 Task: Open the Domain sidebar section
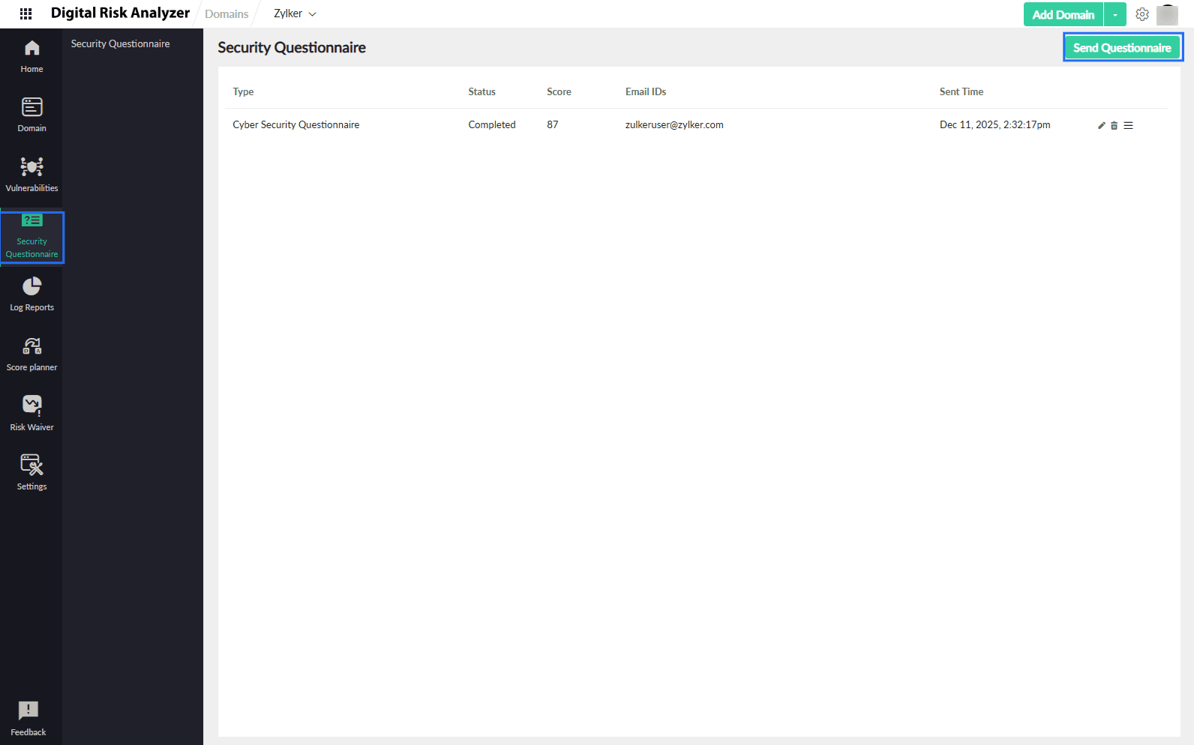(31, 115)
